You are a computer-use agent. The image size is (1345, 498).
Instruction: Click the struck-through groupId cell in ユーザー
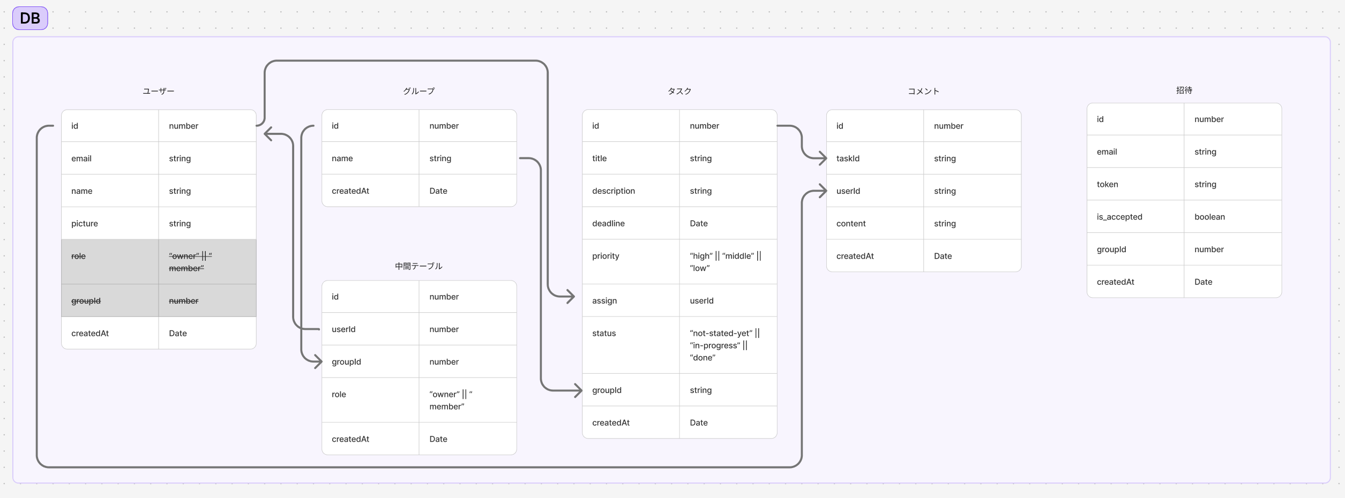[x=110, y=300]
